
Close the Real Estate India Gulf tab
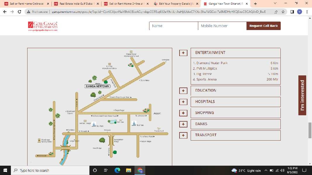point(98,3)
